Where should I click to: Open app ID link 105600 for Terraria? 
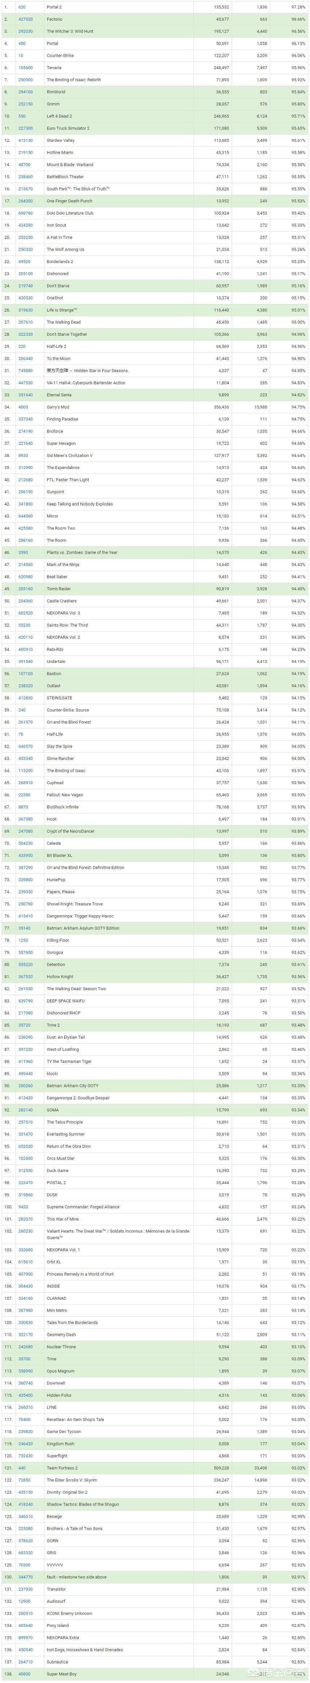coord(25,68)
